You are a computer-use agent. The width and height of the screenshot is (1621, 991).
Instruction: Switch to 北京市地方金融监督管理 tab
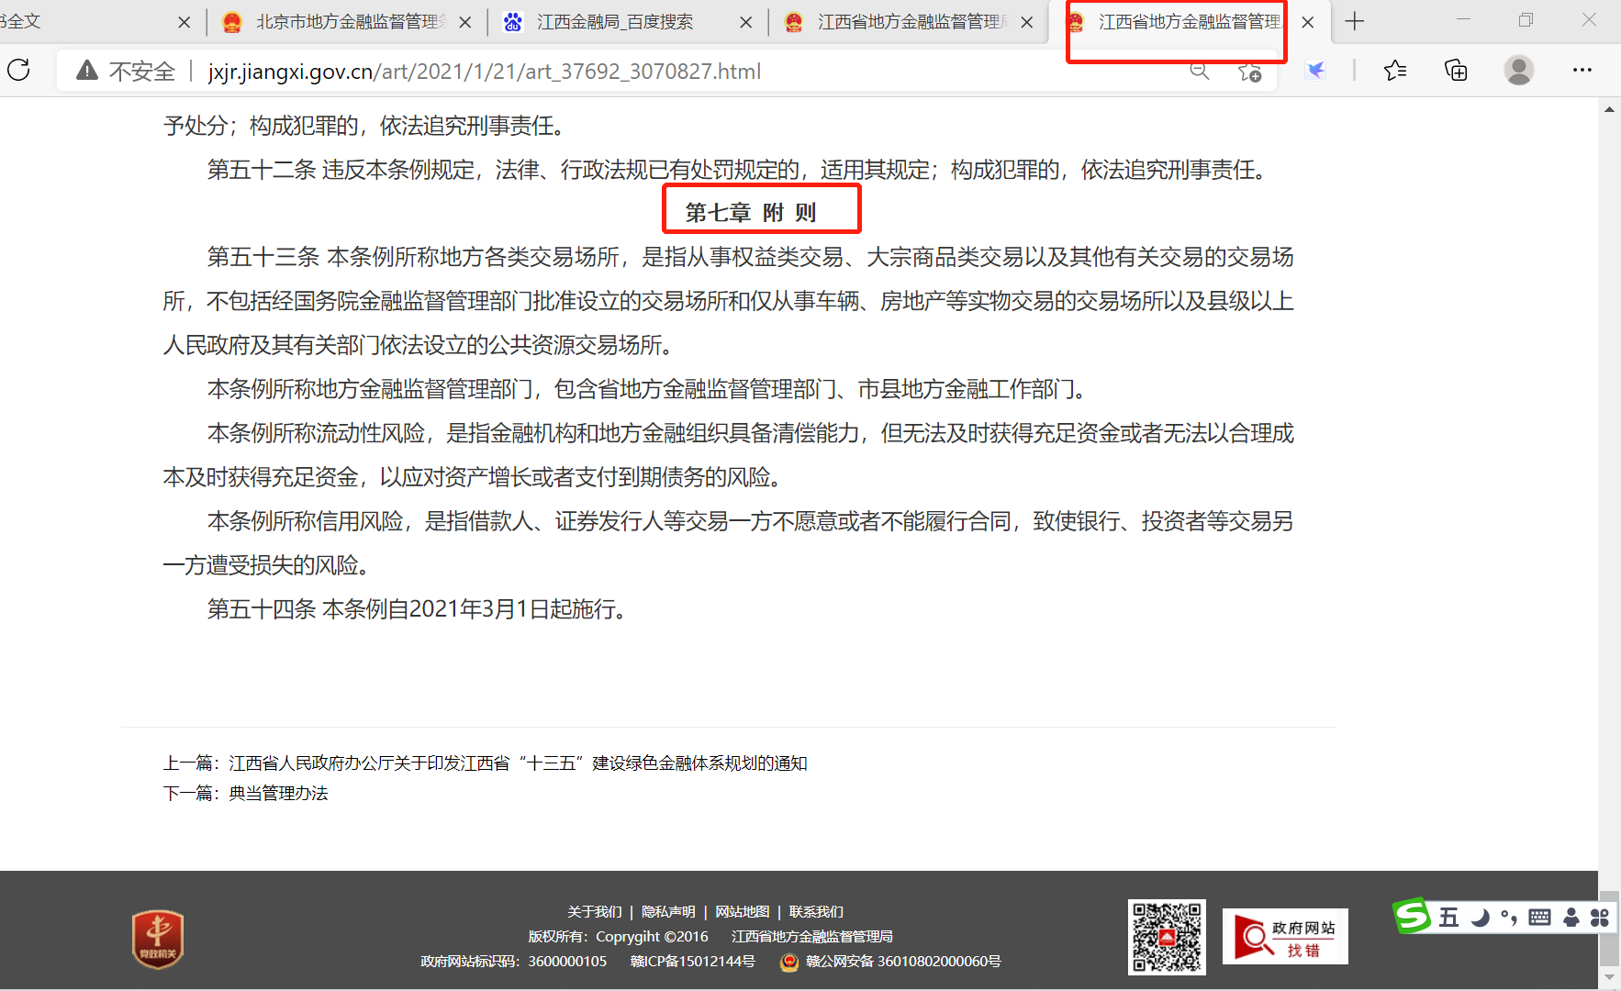pos(349,22)
